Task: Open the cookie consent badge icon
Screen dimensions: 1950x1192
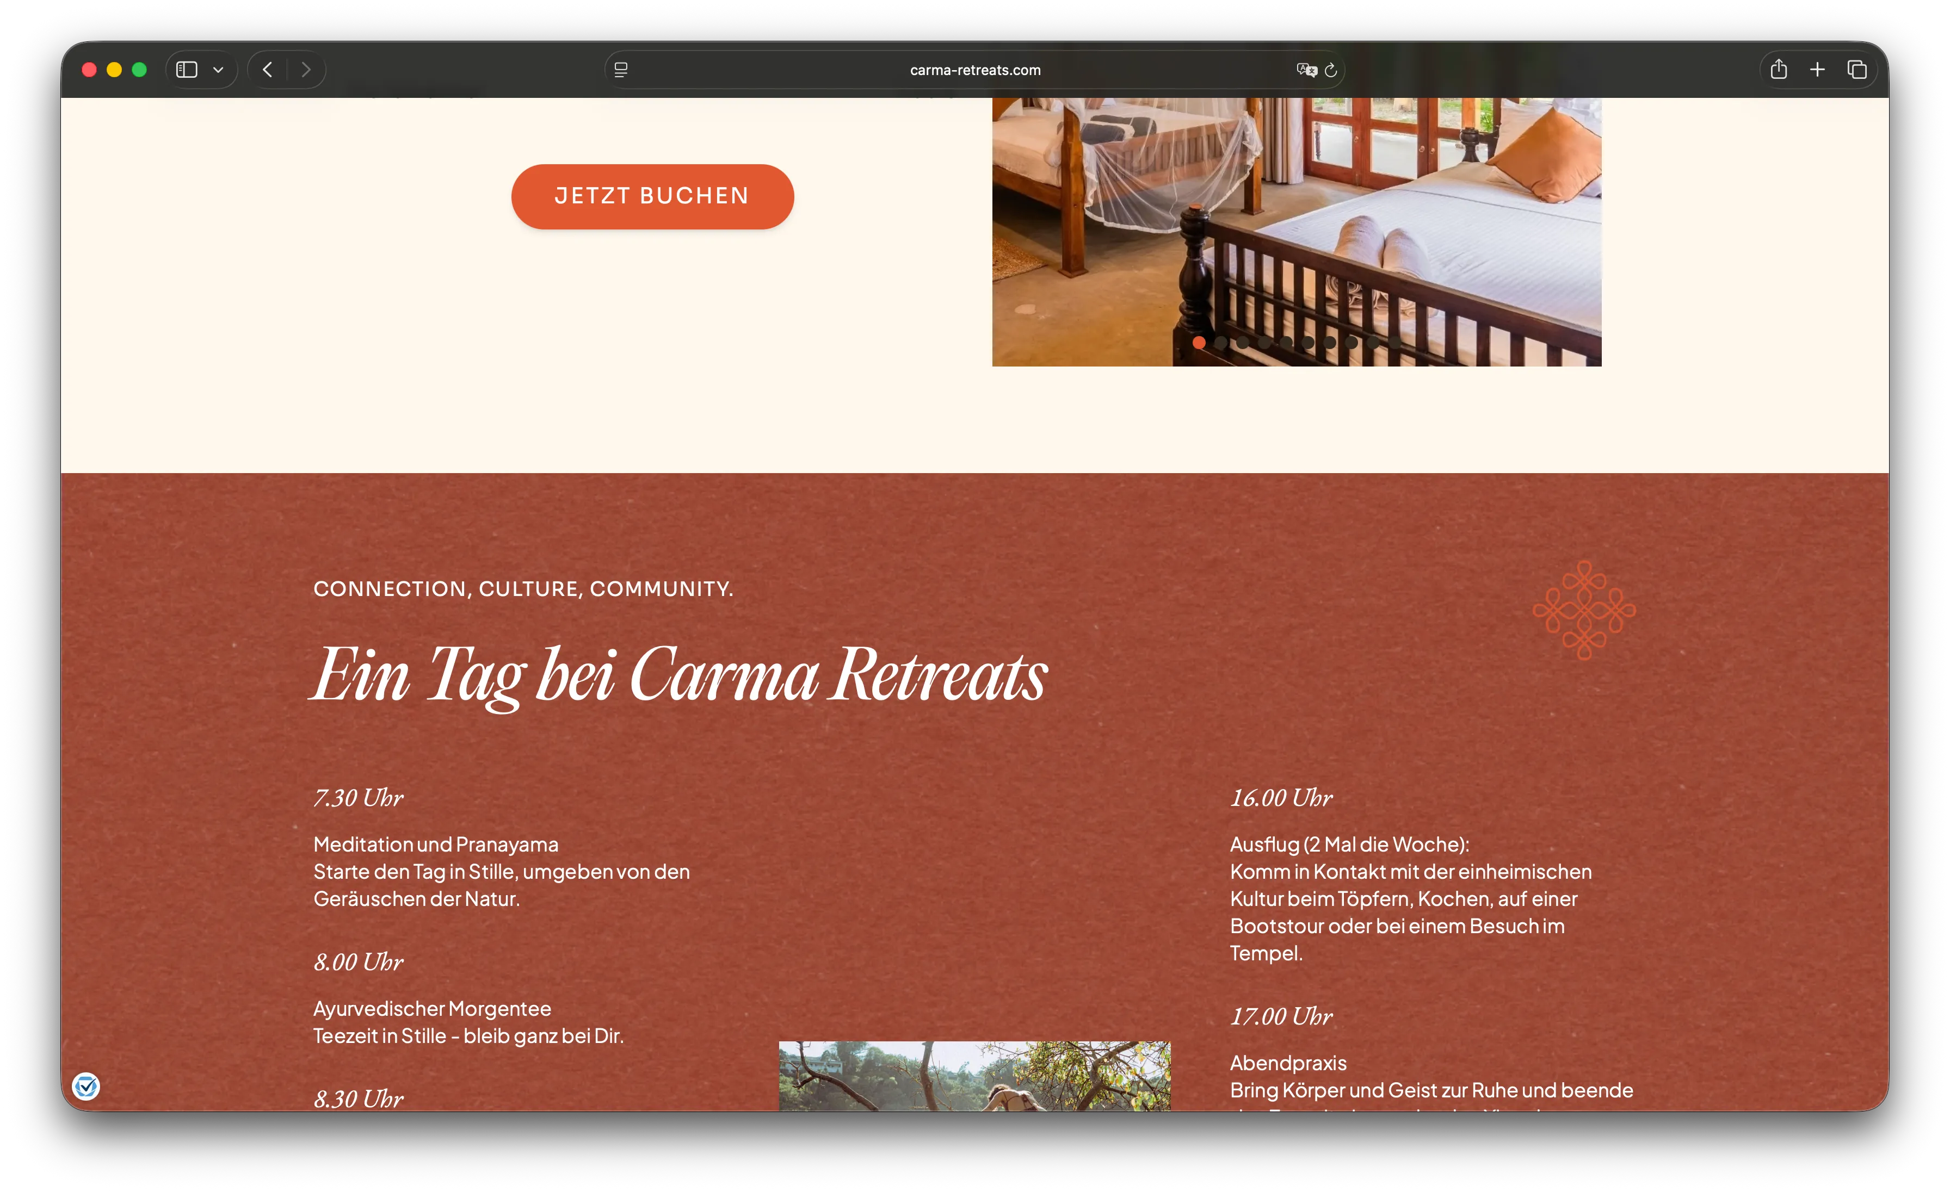Action: pos(85,1086)
